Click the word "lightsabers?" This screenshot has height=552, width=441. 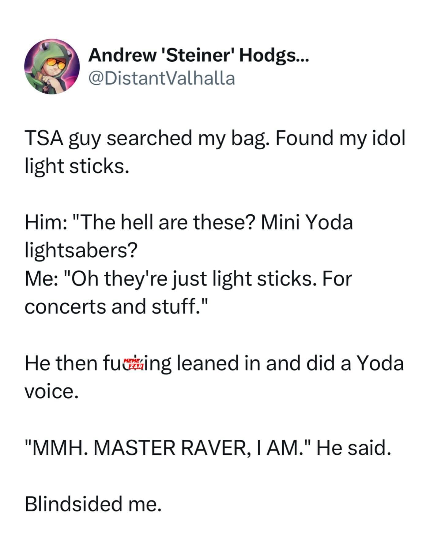81,250
